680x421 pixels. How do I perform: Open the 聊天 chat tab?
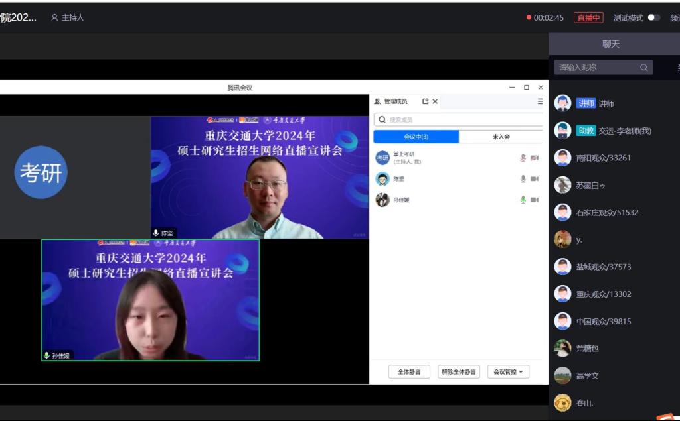pyautogui.click(x=611, y=44)
